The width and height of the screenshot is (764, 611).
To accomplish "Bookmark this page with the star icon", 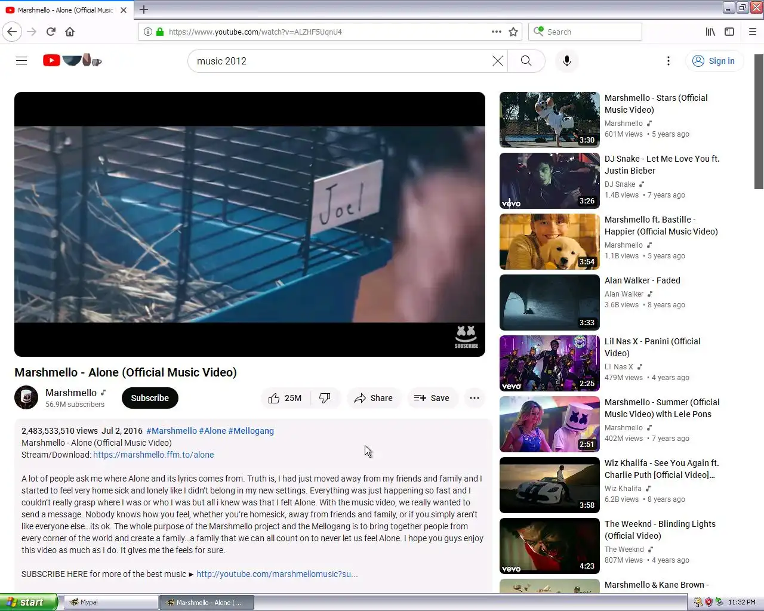I will tap(513, 32).
